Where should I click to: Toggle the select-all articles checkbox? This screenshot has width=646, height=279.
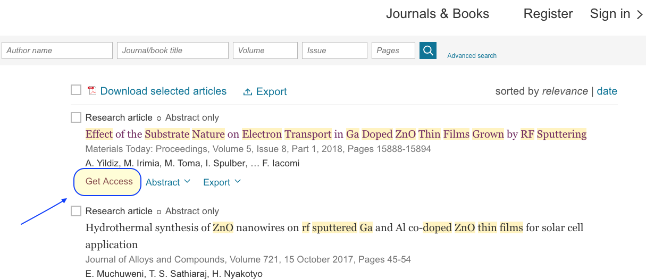pyautogui.click(x=76, y=90)
